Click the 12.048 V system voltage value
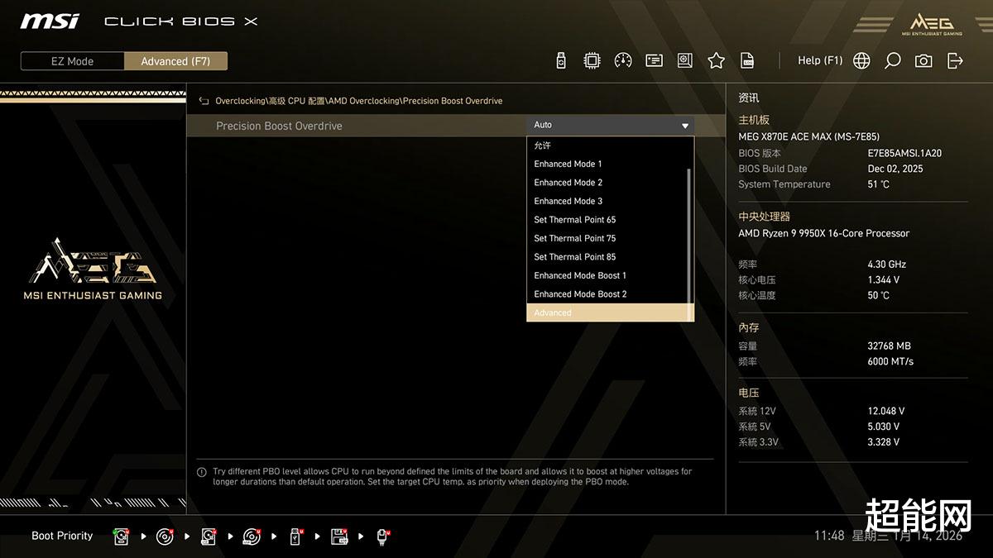 pos(886,411)
